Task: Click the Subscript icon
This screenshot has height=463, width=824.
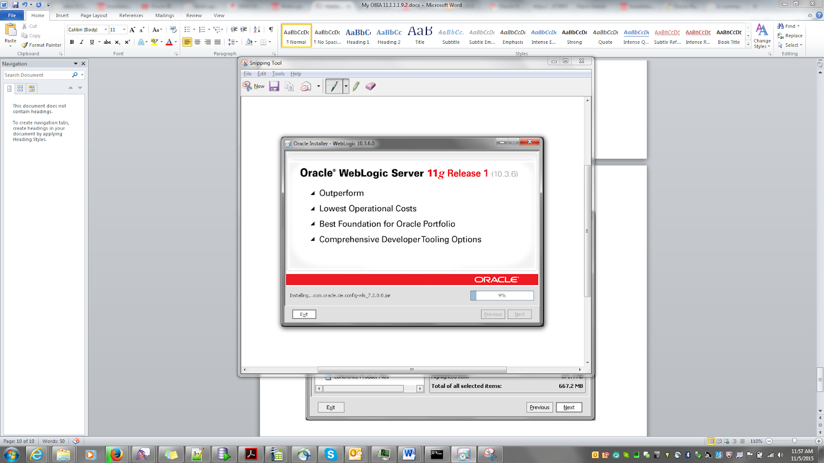Action: pos(117,42)
